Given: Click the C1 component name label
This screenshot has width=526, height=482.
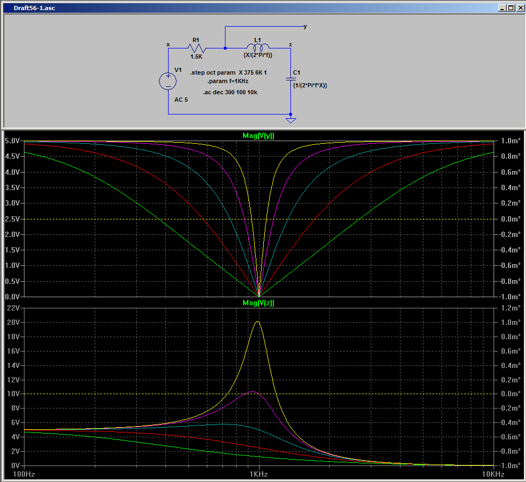Looking at the screenshot, I should click(297, 72).
